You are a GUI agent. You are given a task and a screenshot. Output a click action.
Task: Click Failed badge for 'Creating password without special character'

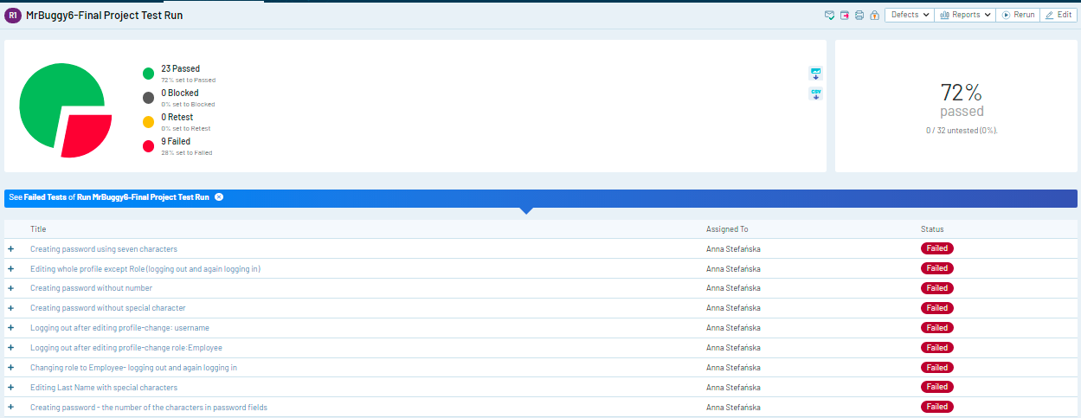(x=936, y=308)
